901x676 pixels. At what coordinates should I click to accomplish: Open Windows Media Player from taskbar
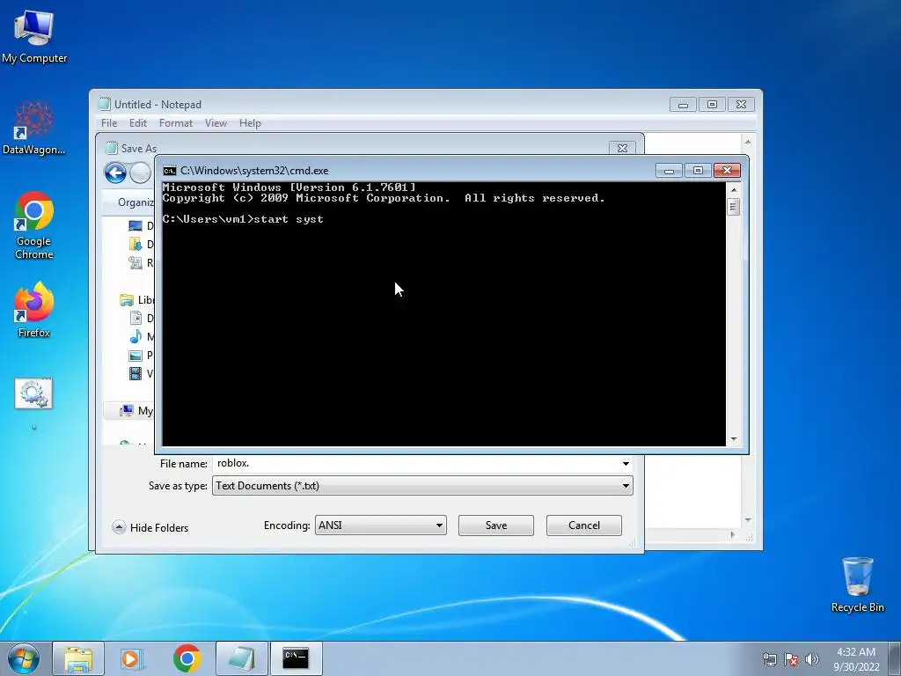pyautogui.click(x=132, y=658)
